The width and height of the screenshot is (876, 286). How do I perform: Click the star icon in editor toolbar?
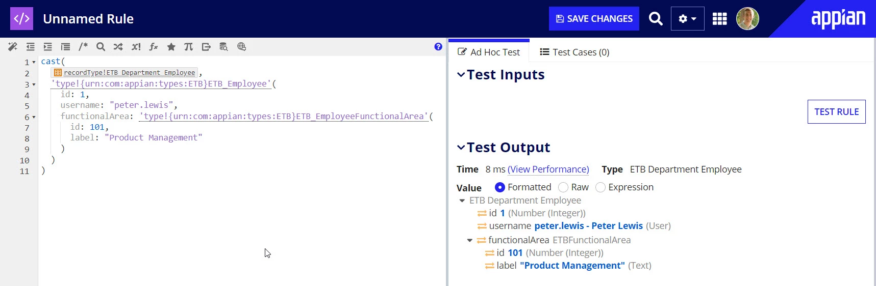pos(171,47)
